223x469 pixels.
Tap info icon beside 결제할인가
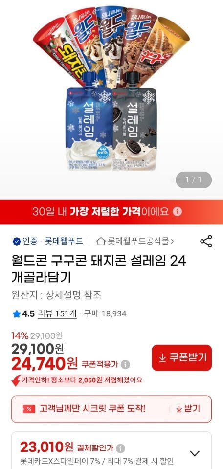[120, 448]
